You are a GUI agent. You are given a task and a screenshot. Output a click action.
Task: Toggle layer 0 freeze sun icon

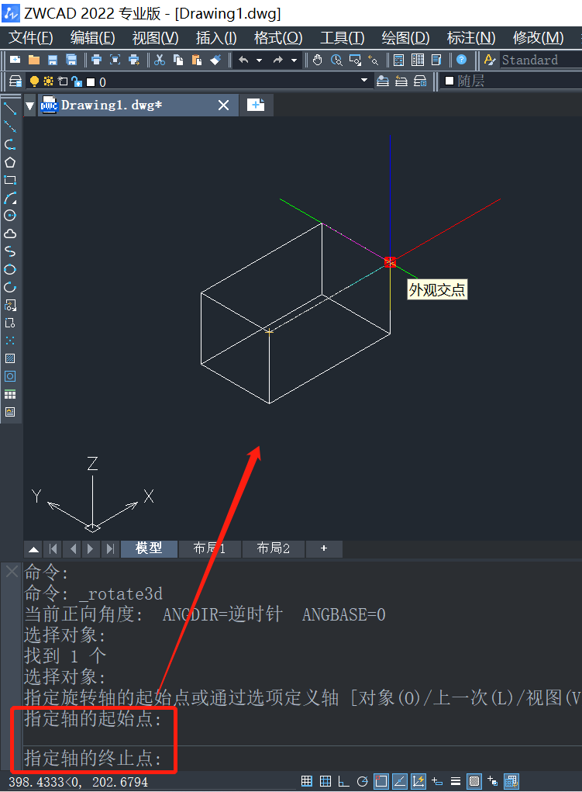[x=49, y=81]
